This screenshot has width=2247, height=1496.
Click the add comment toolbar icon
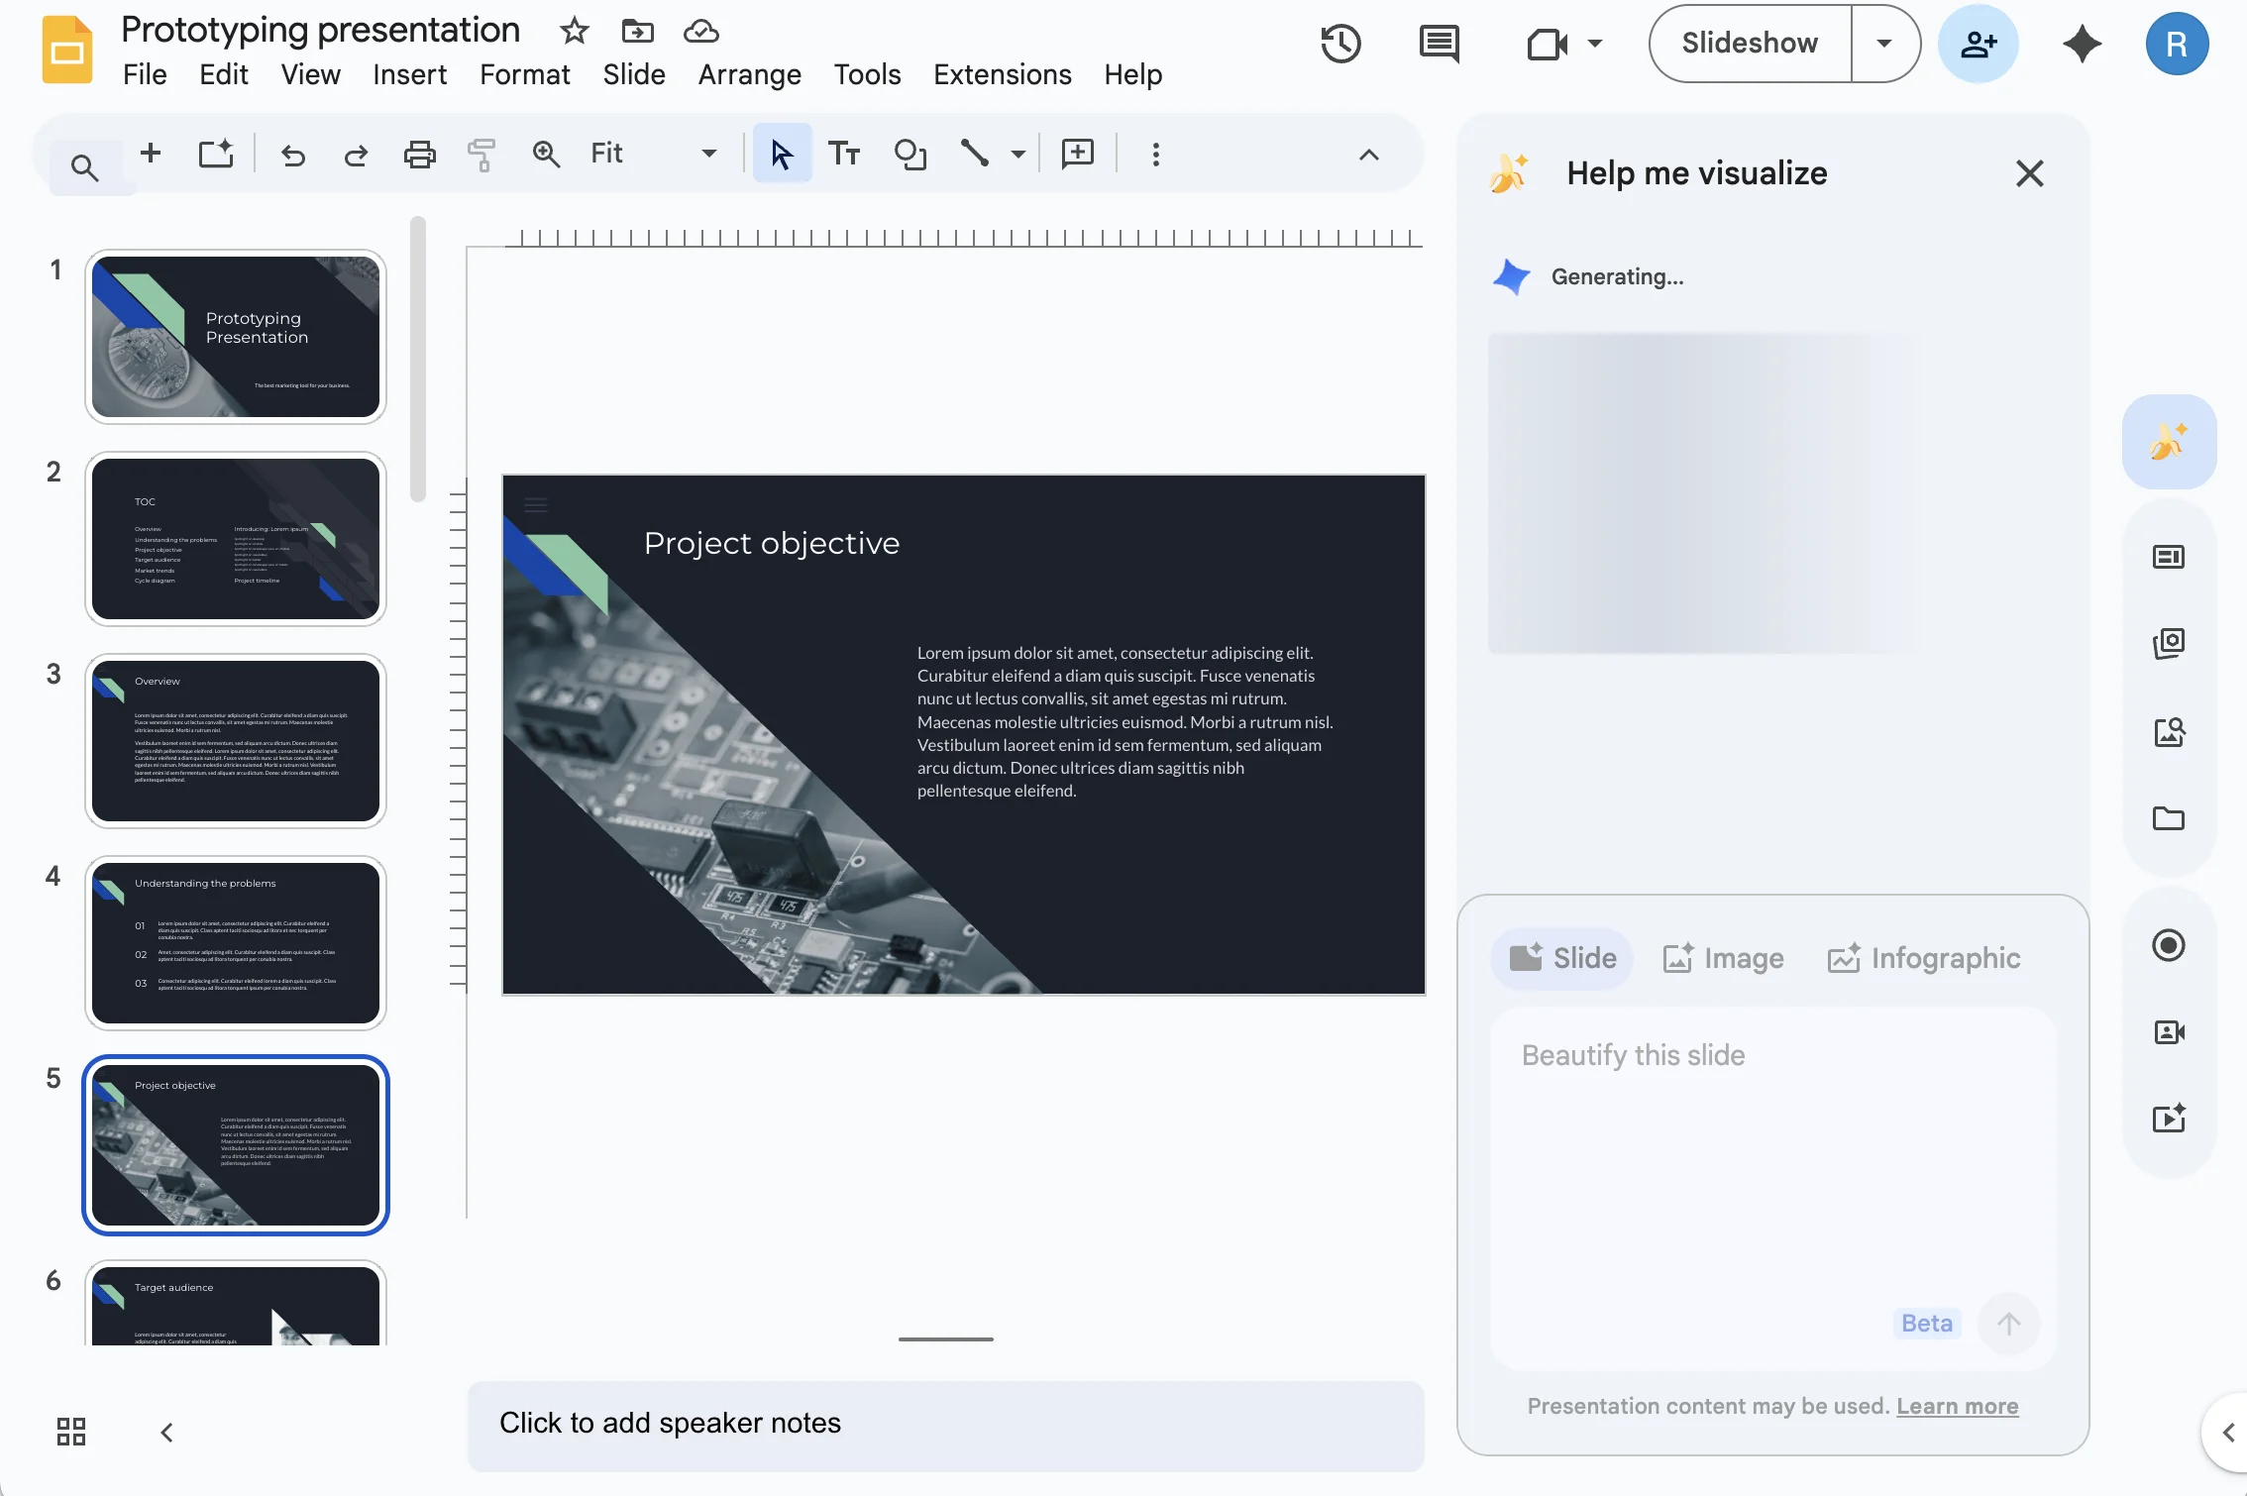coord(1077,154)
